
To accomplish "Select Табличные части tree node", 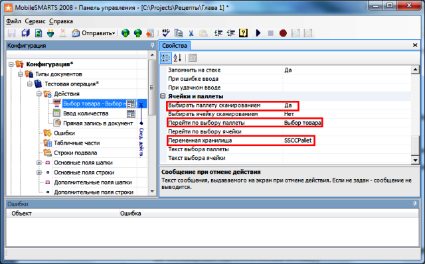I will point(77,143).
